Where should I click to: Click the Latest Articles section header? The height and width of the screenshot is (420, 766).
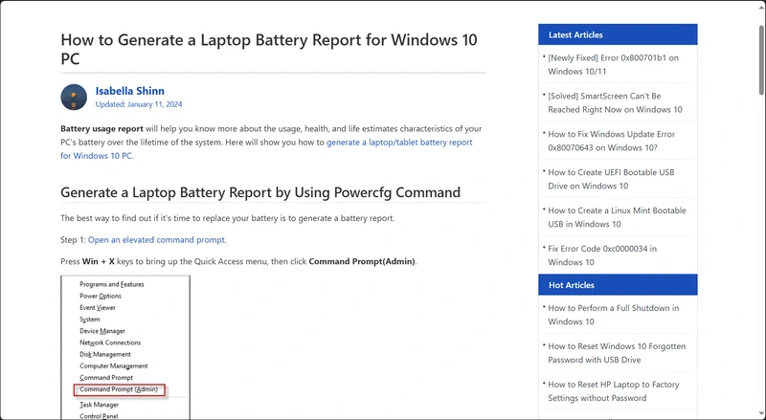(x=575, y=35)
